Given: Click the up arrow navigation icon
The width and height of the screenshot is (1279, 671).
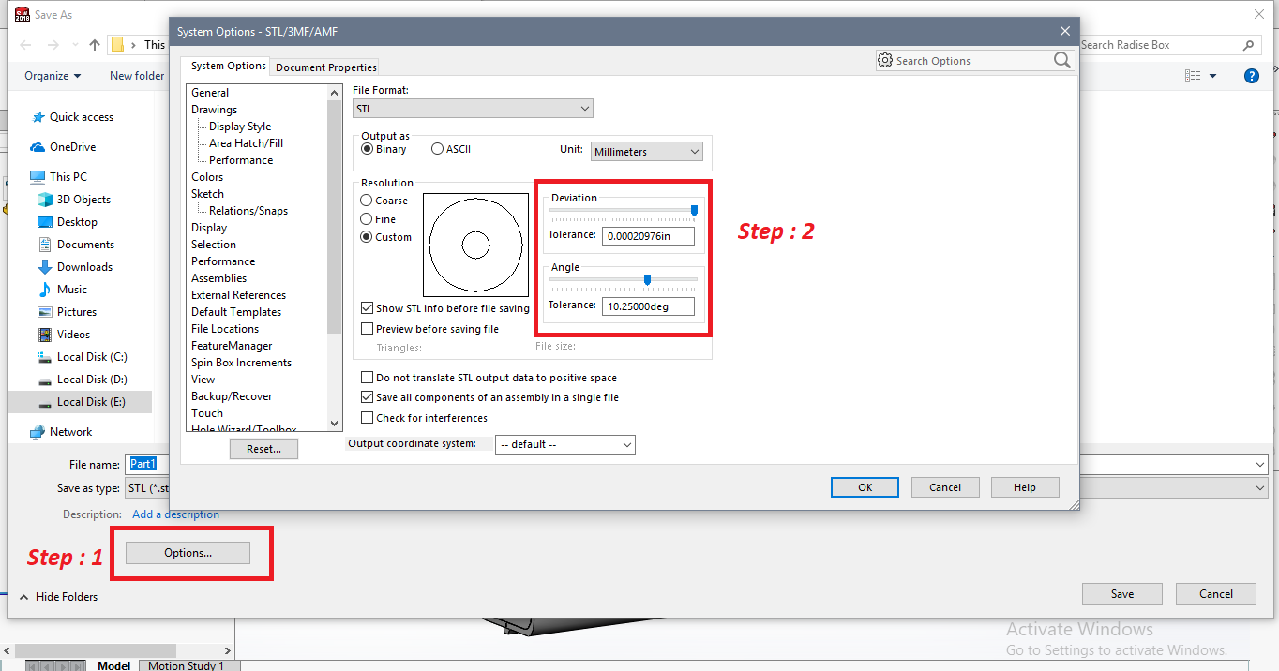Looking at the screenshot, I should pyautogui.click(x=95, y=45).
